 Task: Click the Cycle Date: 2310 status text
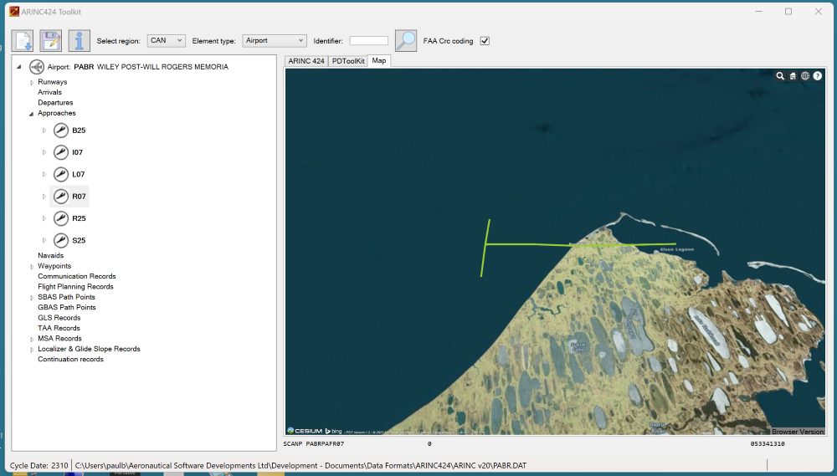(x=39, y=466)
